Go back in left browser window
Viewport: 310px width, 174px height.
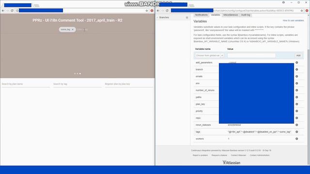(x=3, y=11)
